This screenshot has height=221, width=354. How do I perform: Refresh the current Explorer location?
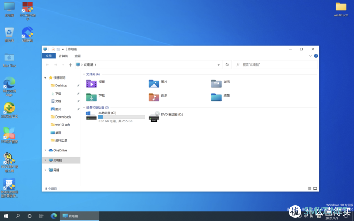[x=227, y=64]
